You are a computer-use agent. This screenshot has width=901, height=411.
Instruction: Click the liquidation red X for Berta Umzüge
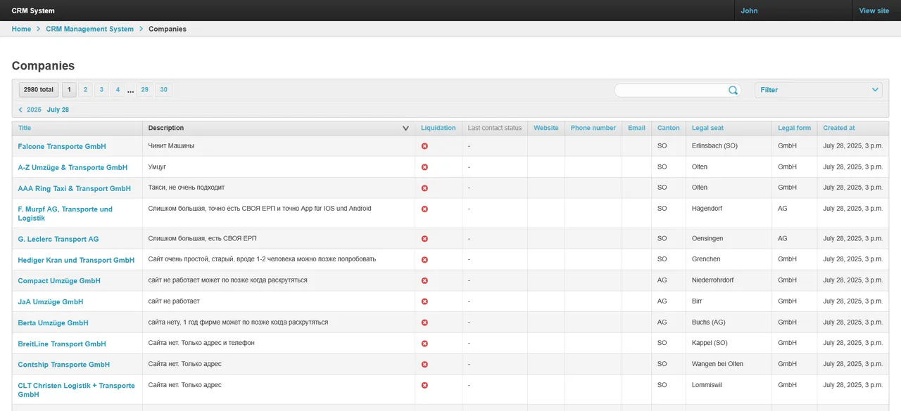click(424, 322)
